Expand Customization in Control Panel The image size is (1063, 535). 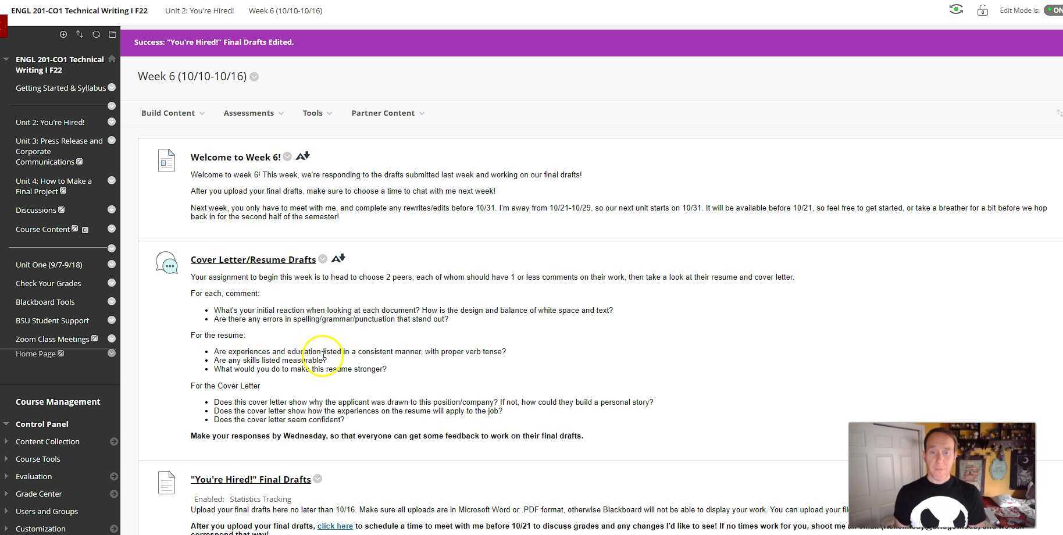click(x=6, y=529)
